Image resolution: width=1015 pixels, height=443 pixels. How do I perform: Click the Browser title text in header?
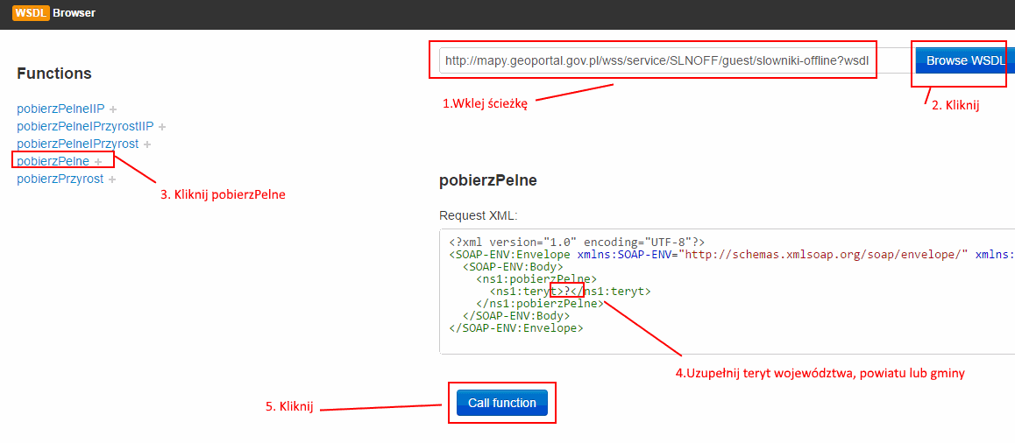pos(74,13)
